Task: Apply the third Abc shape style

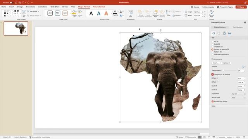Action: [x=65, y=13]
